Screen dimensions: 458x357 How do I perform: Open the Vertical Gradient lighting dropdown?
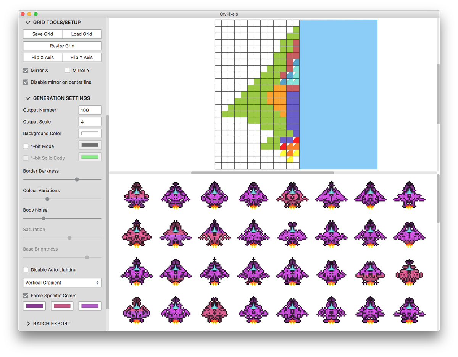pyautogui.click(x=62, y=283)
